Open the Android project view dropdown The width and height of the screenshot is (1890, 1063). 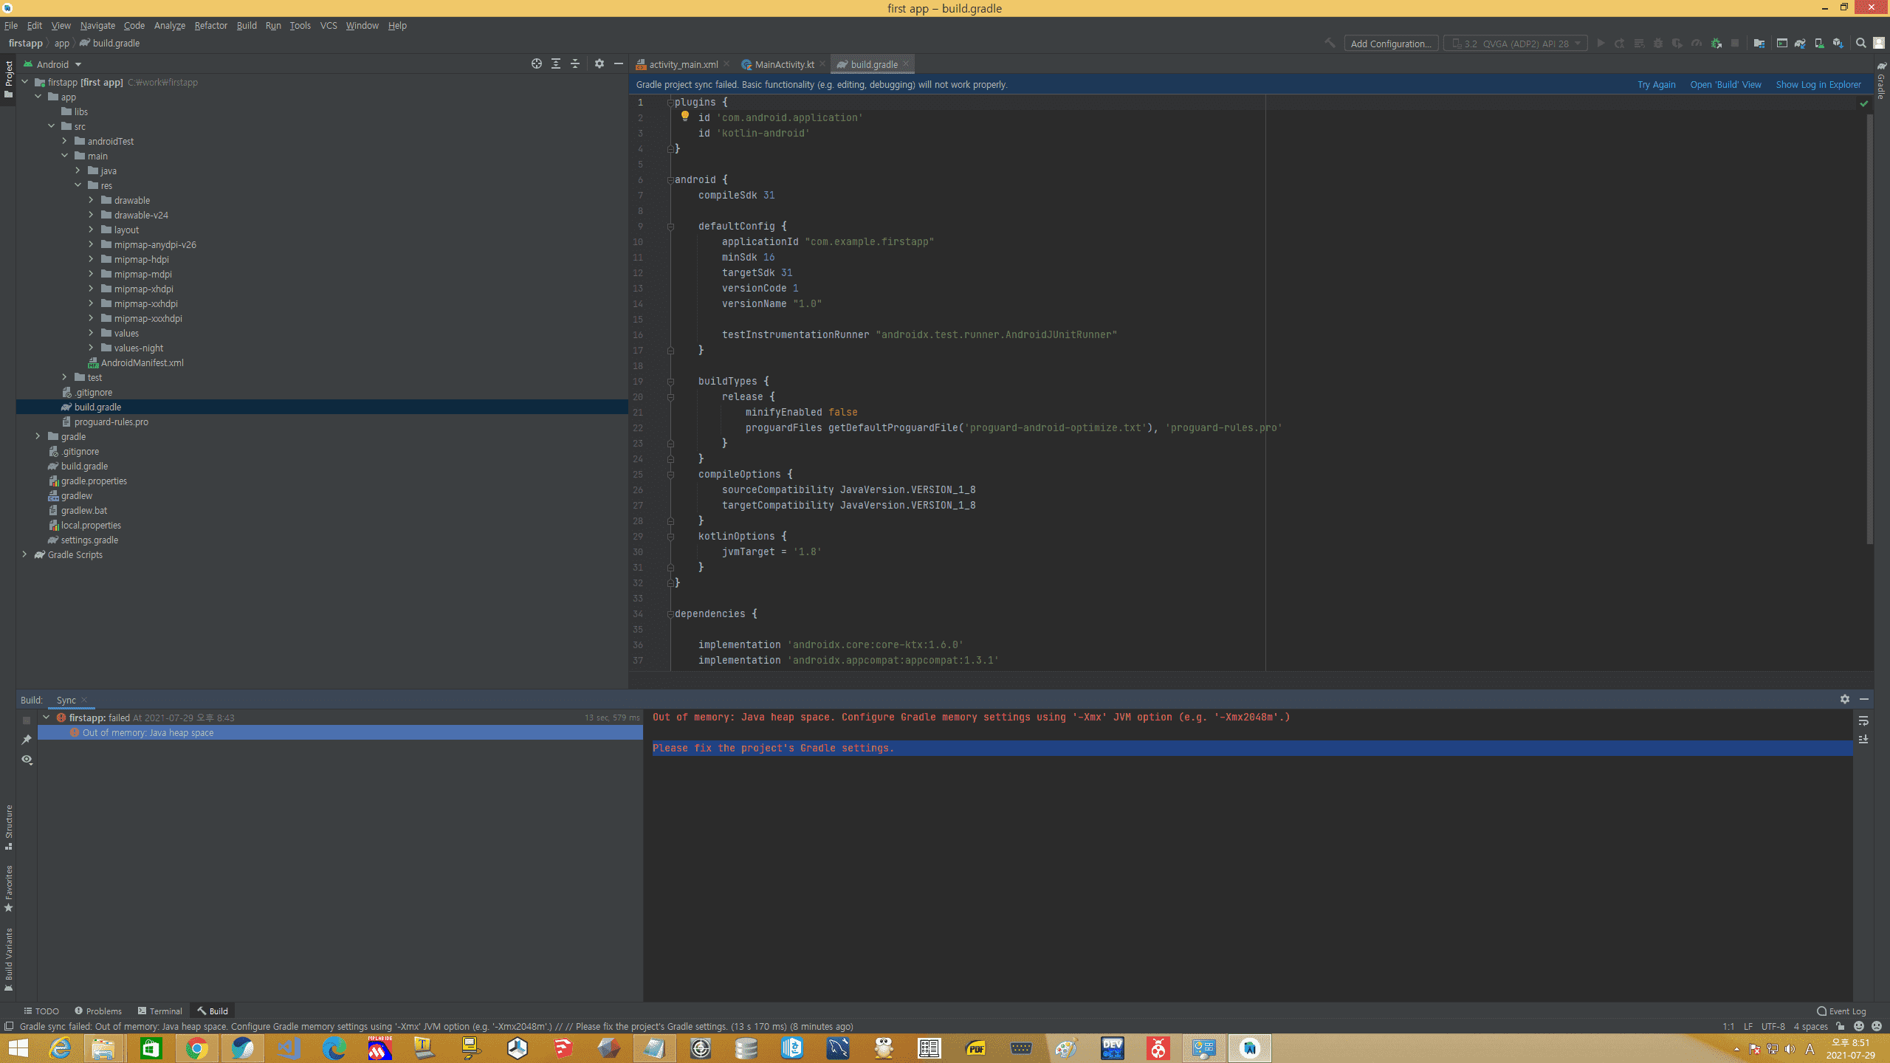click(x=53, y=64)
